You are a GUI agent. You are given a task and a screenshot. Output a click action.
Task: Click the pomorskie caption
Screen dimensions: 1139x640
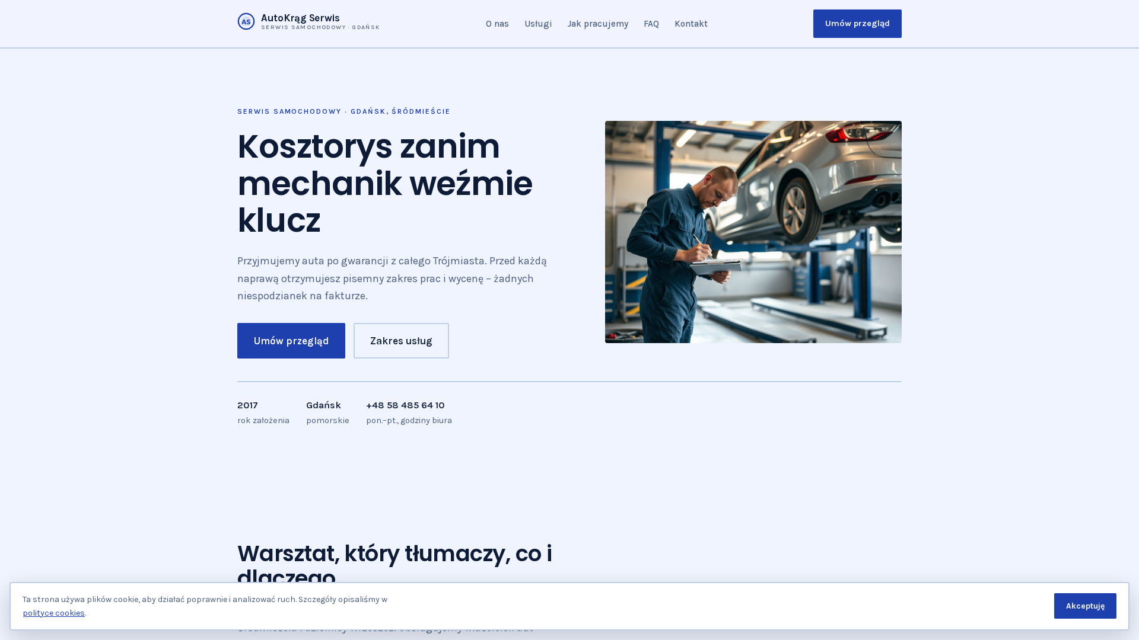point(327,421)
